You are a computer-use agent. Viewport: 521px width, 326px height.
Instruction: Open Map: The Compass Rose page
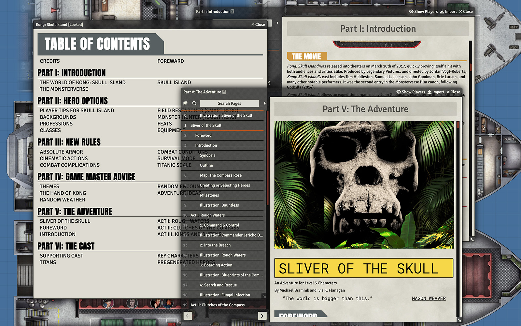(x=222, y=175)
